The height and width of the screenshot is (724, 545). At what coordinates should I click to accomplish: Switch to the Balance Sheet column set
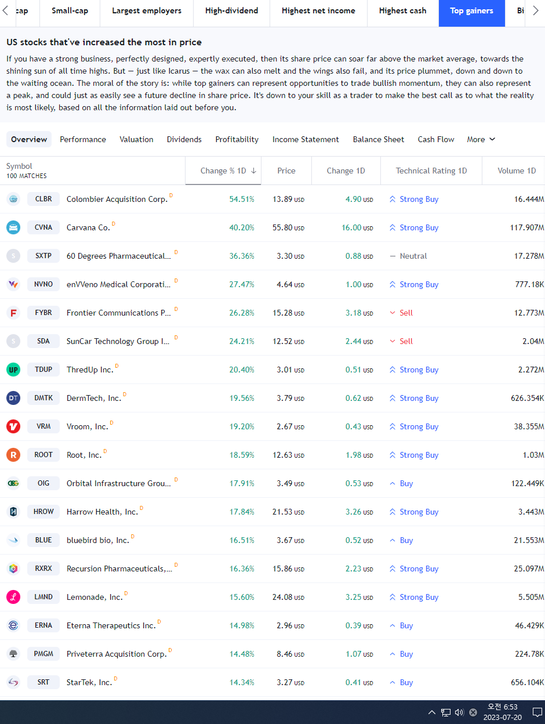379,139
